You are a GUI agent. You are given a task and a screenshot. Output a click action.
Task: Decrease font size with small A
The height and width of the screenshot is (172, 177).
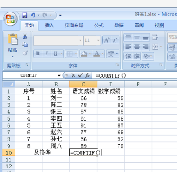115,40
